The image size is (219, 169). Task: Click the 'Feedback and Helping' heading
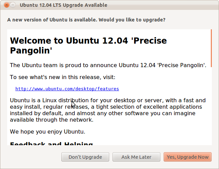coord(52,144)
